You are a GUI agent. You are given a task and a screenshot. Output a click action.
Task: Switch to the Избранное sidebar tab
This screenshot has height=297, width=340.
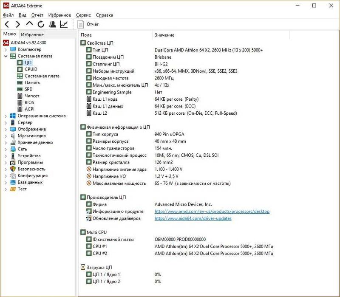32,34
